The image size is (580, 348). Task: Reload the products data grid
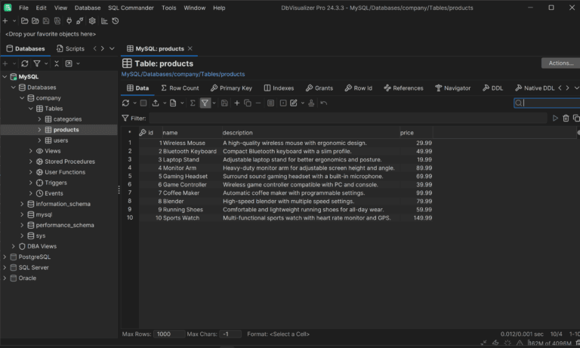(x=126, y=103)
